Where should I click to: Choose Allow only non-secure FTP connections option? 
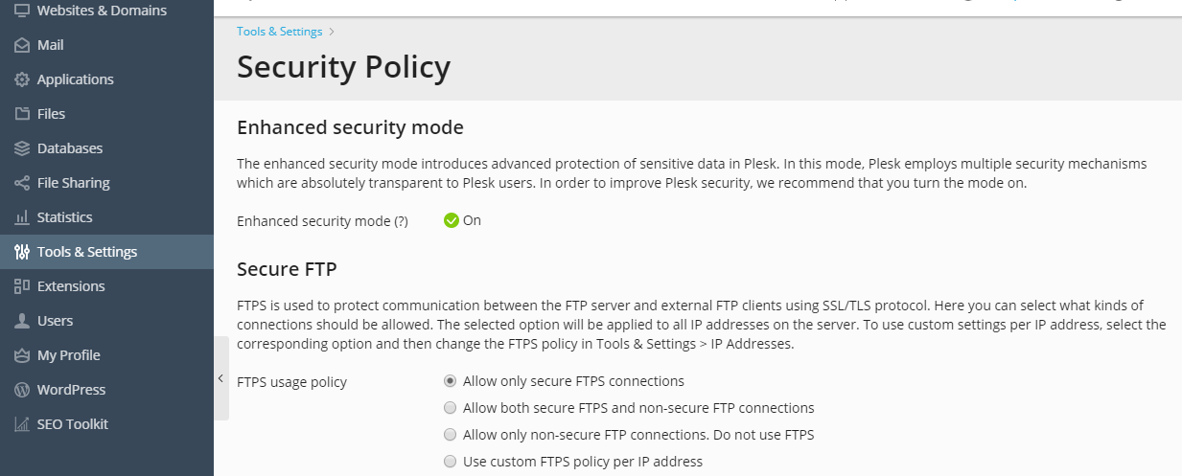pos(451,435)
